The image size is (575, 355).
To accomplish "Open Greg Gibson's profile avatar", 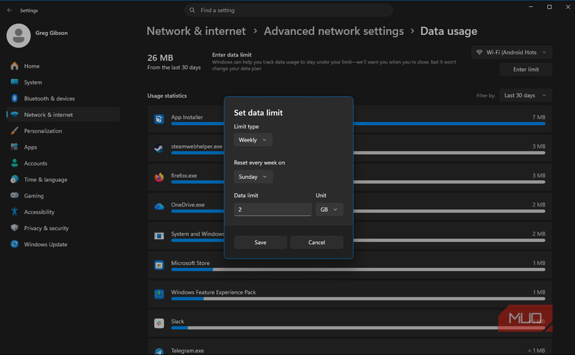I will (x=18, y=36).
